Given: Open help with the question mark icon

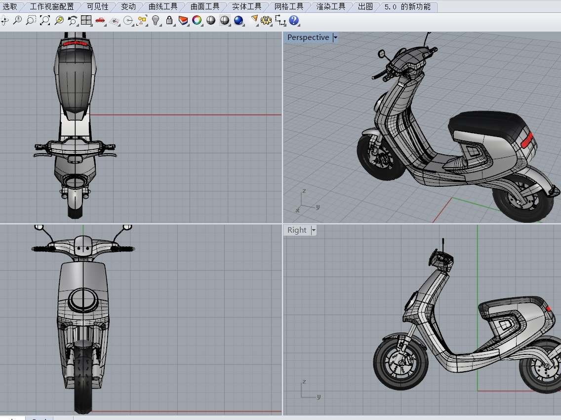Looking at the screenshot, I should [294, 20].
